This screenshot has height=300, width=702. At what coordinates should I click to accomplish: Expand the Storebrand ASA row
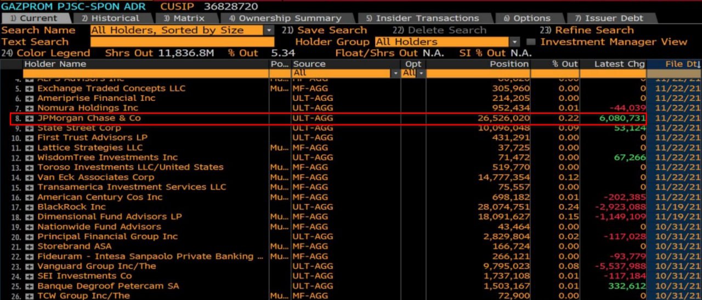[x=30, y=246]
